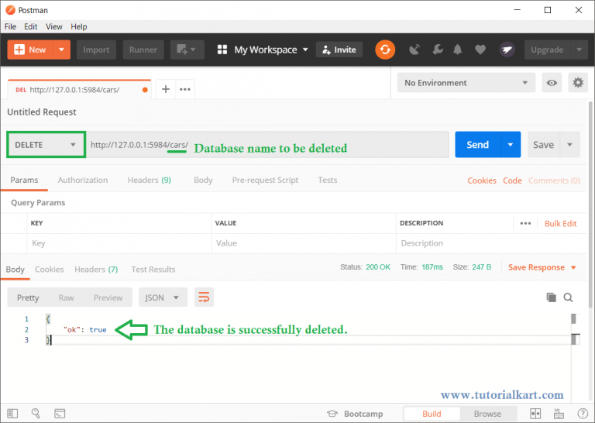595x423 pixels.
Task: Open the notifications bell icon
Action: click(x=459, y=50)
